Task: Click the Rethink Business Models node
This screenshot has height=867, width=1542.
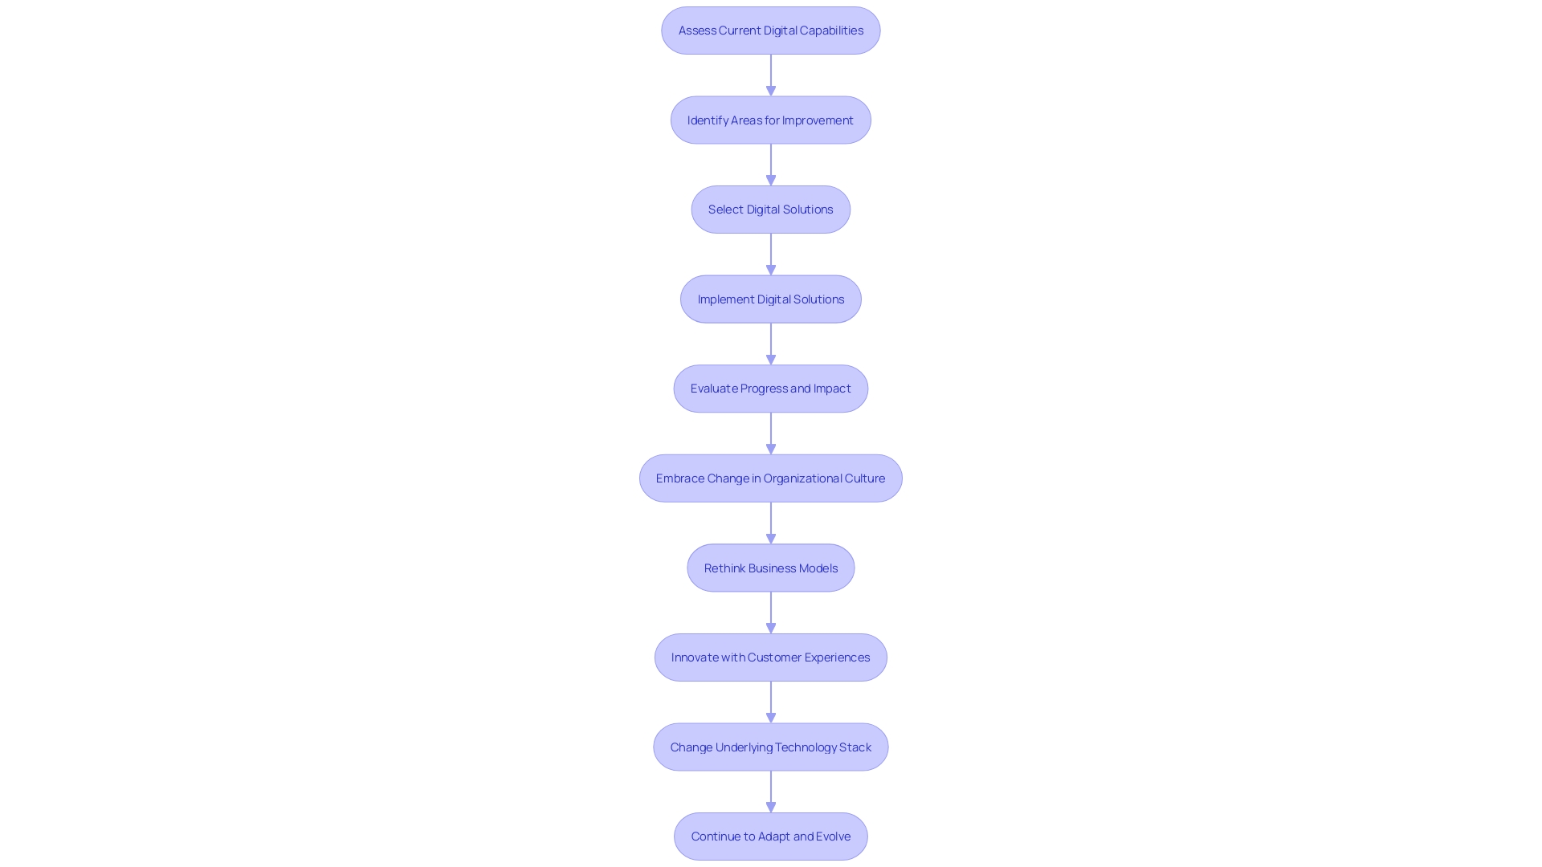Action: pyautogui.click(x=770, y=568)
